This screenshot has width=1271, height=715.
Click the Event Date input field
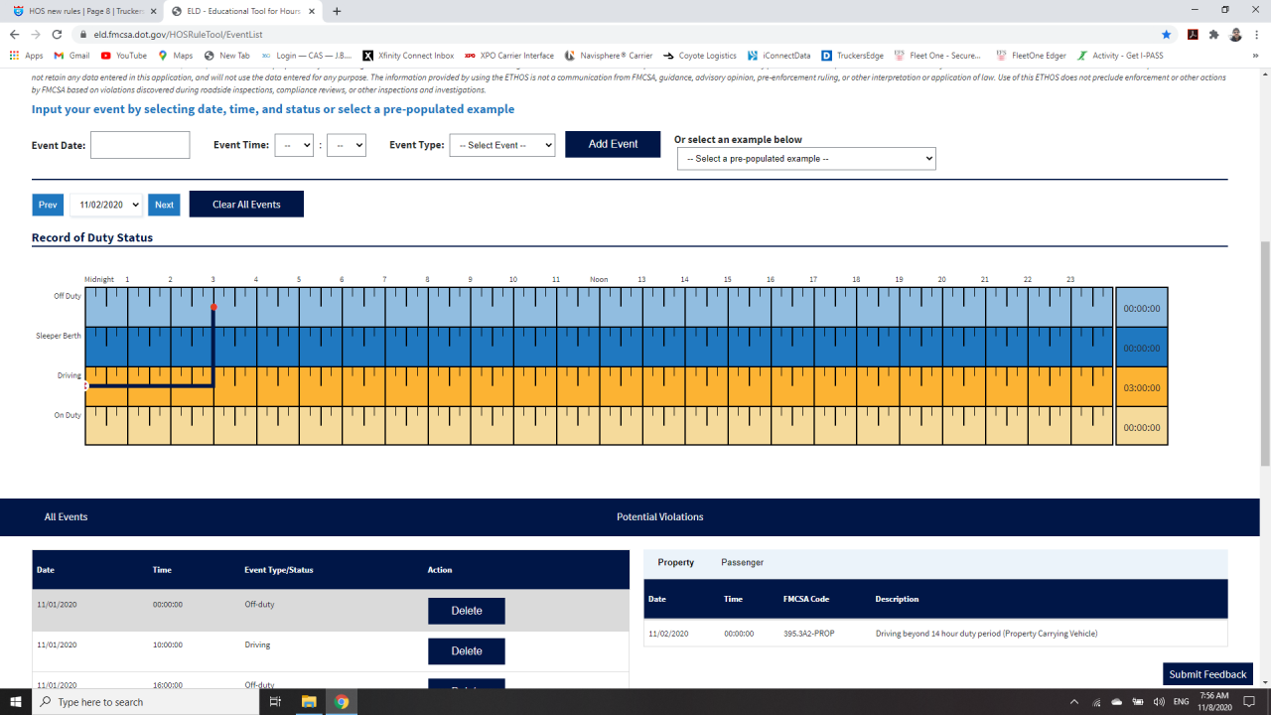click(x=140, y=145)
